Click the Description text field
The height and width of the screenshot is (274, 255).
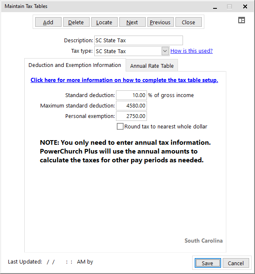pyautogui.click(x=138, y=41)
